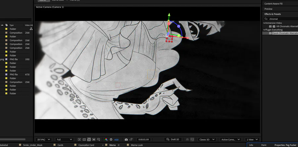
Task: Switch to the Councellor Card timeline tab
Action: point(86,145)
